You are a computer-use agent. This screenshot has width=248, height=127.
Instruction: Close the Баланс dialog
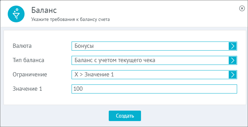tap(242, 8)
